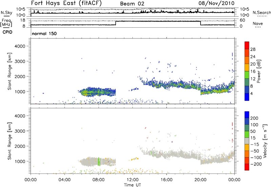The width and height of the screenshot is (271, 187).
Task: Select the "Beam 02" label
Action: 132,4
